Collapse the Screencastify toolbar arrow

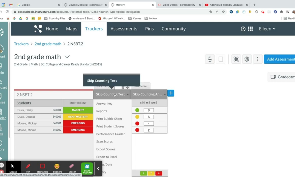click(98, 169)
